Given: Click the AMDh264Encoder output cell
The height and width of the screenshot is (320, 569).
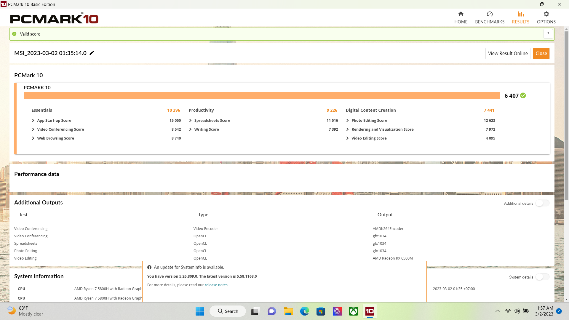Looking at the screenshot, I should (x=388, y=229).
